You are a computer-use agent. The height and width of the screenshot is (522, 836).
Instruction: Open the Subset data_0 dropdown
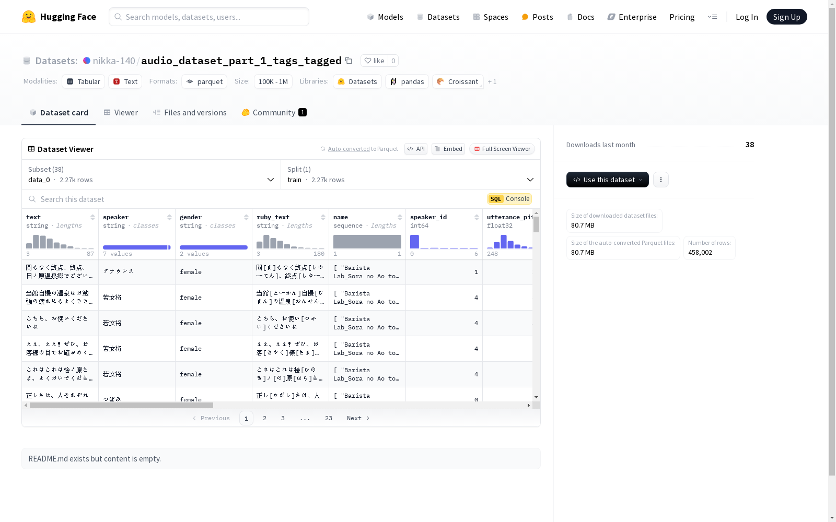tap(151, 174)
